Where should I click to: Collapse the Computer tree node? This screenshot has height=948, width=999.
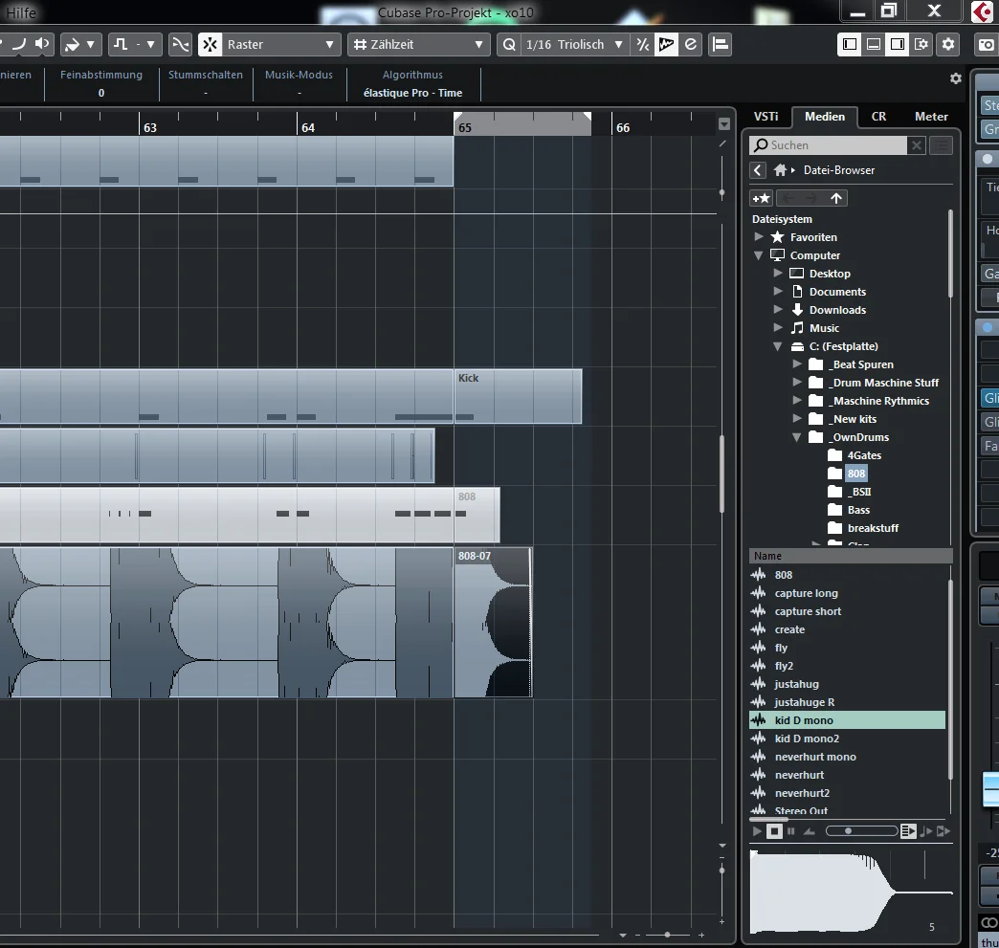pyautogui.click(x=758, y=255)
